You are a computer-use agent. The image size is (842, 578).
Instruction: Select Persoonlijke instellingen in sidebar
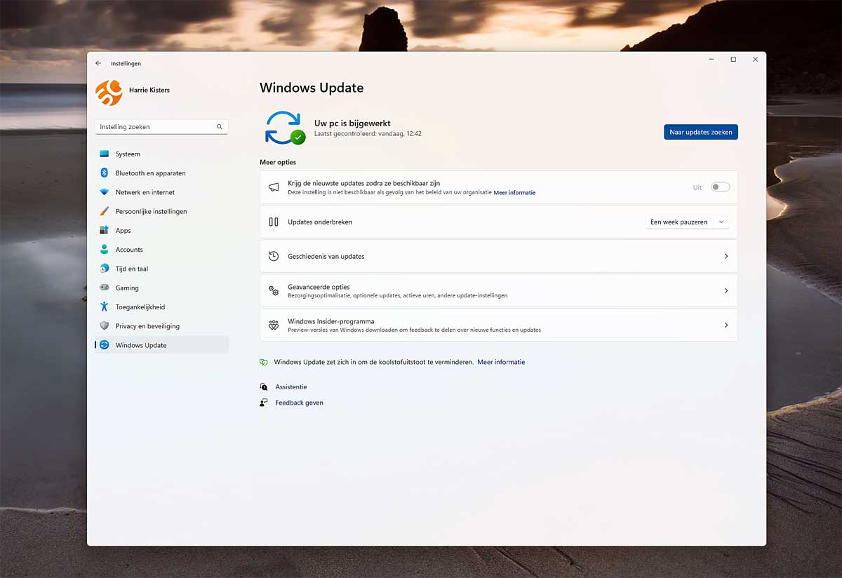[x=161, y=211]
